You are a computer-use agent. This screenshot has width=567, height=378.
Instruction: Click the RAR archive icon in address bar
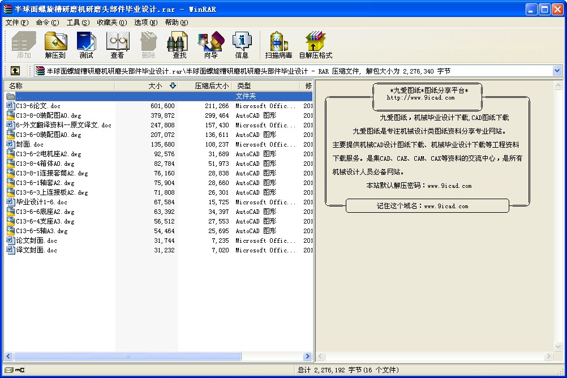(x=40, y=71)
